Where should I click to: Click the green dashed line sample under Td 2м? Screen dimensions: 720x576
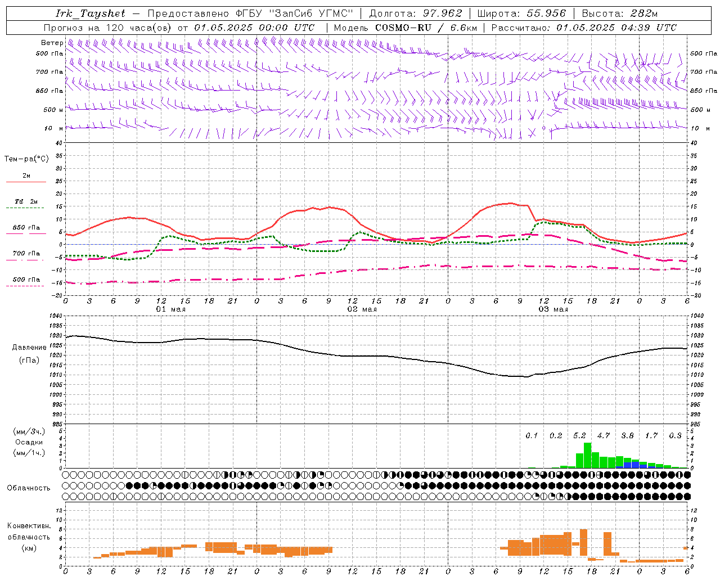(x=26, y=208)
